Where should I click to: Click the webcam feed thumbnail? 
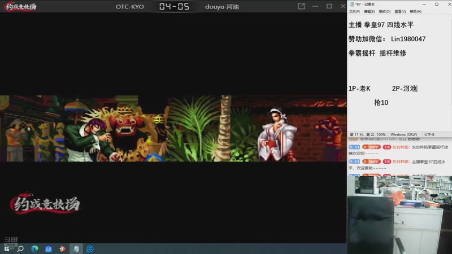click(399, 215)
